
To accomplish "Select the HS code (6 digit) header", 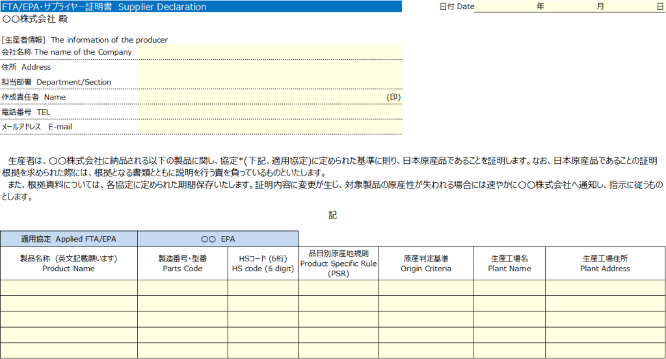I will 263,263.
